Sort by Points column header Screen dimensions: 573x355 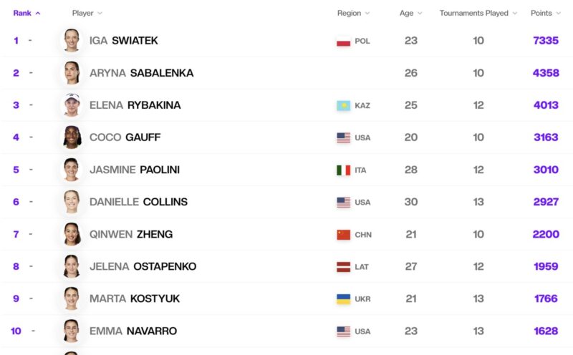click(x=546, y=13)
